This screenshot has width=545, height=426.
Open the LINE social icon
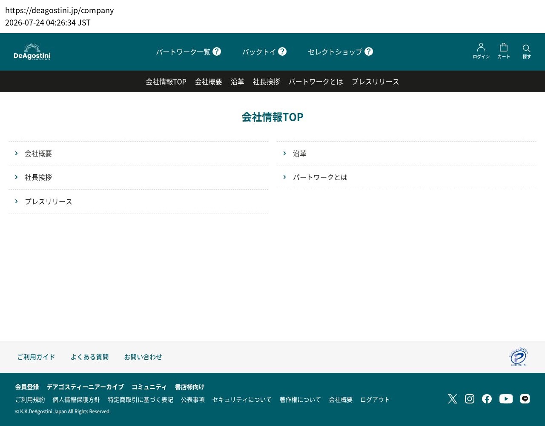(x=525, y=399)
